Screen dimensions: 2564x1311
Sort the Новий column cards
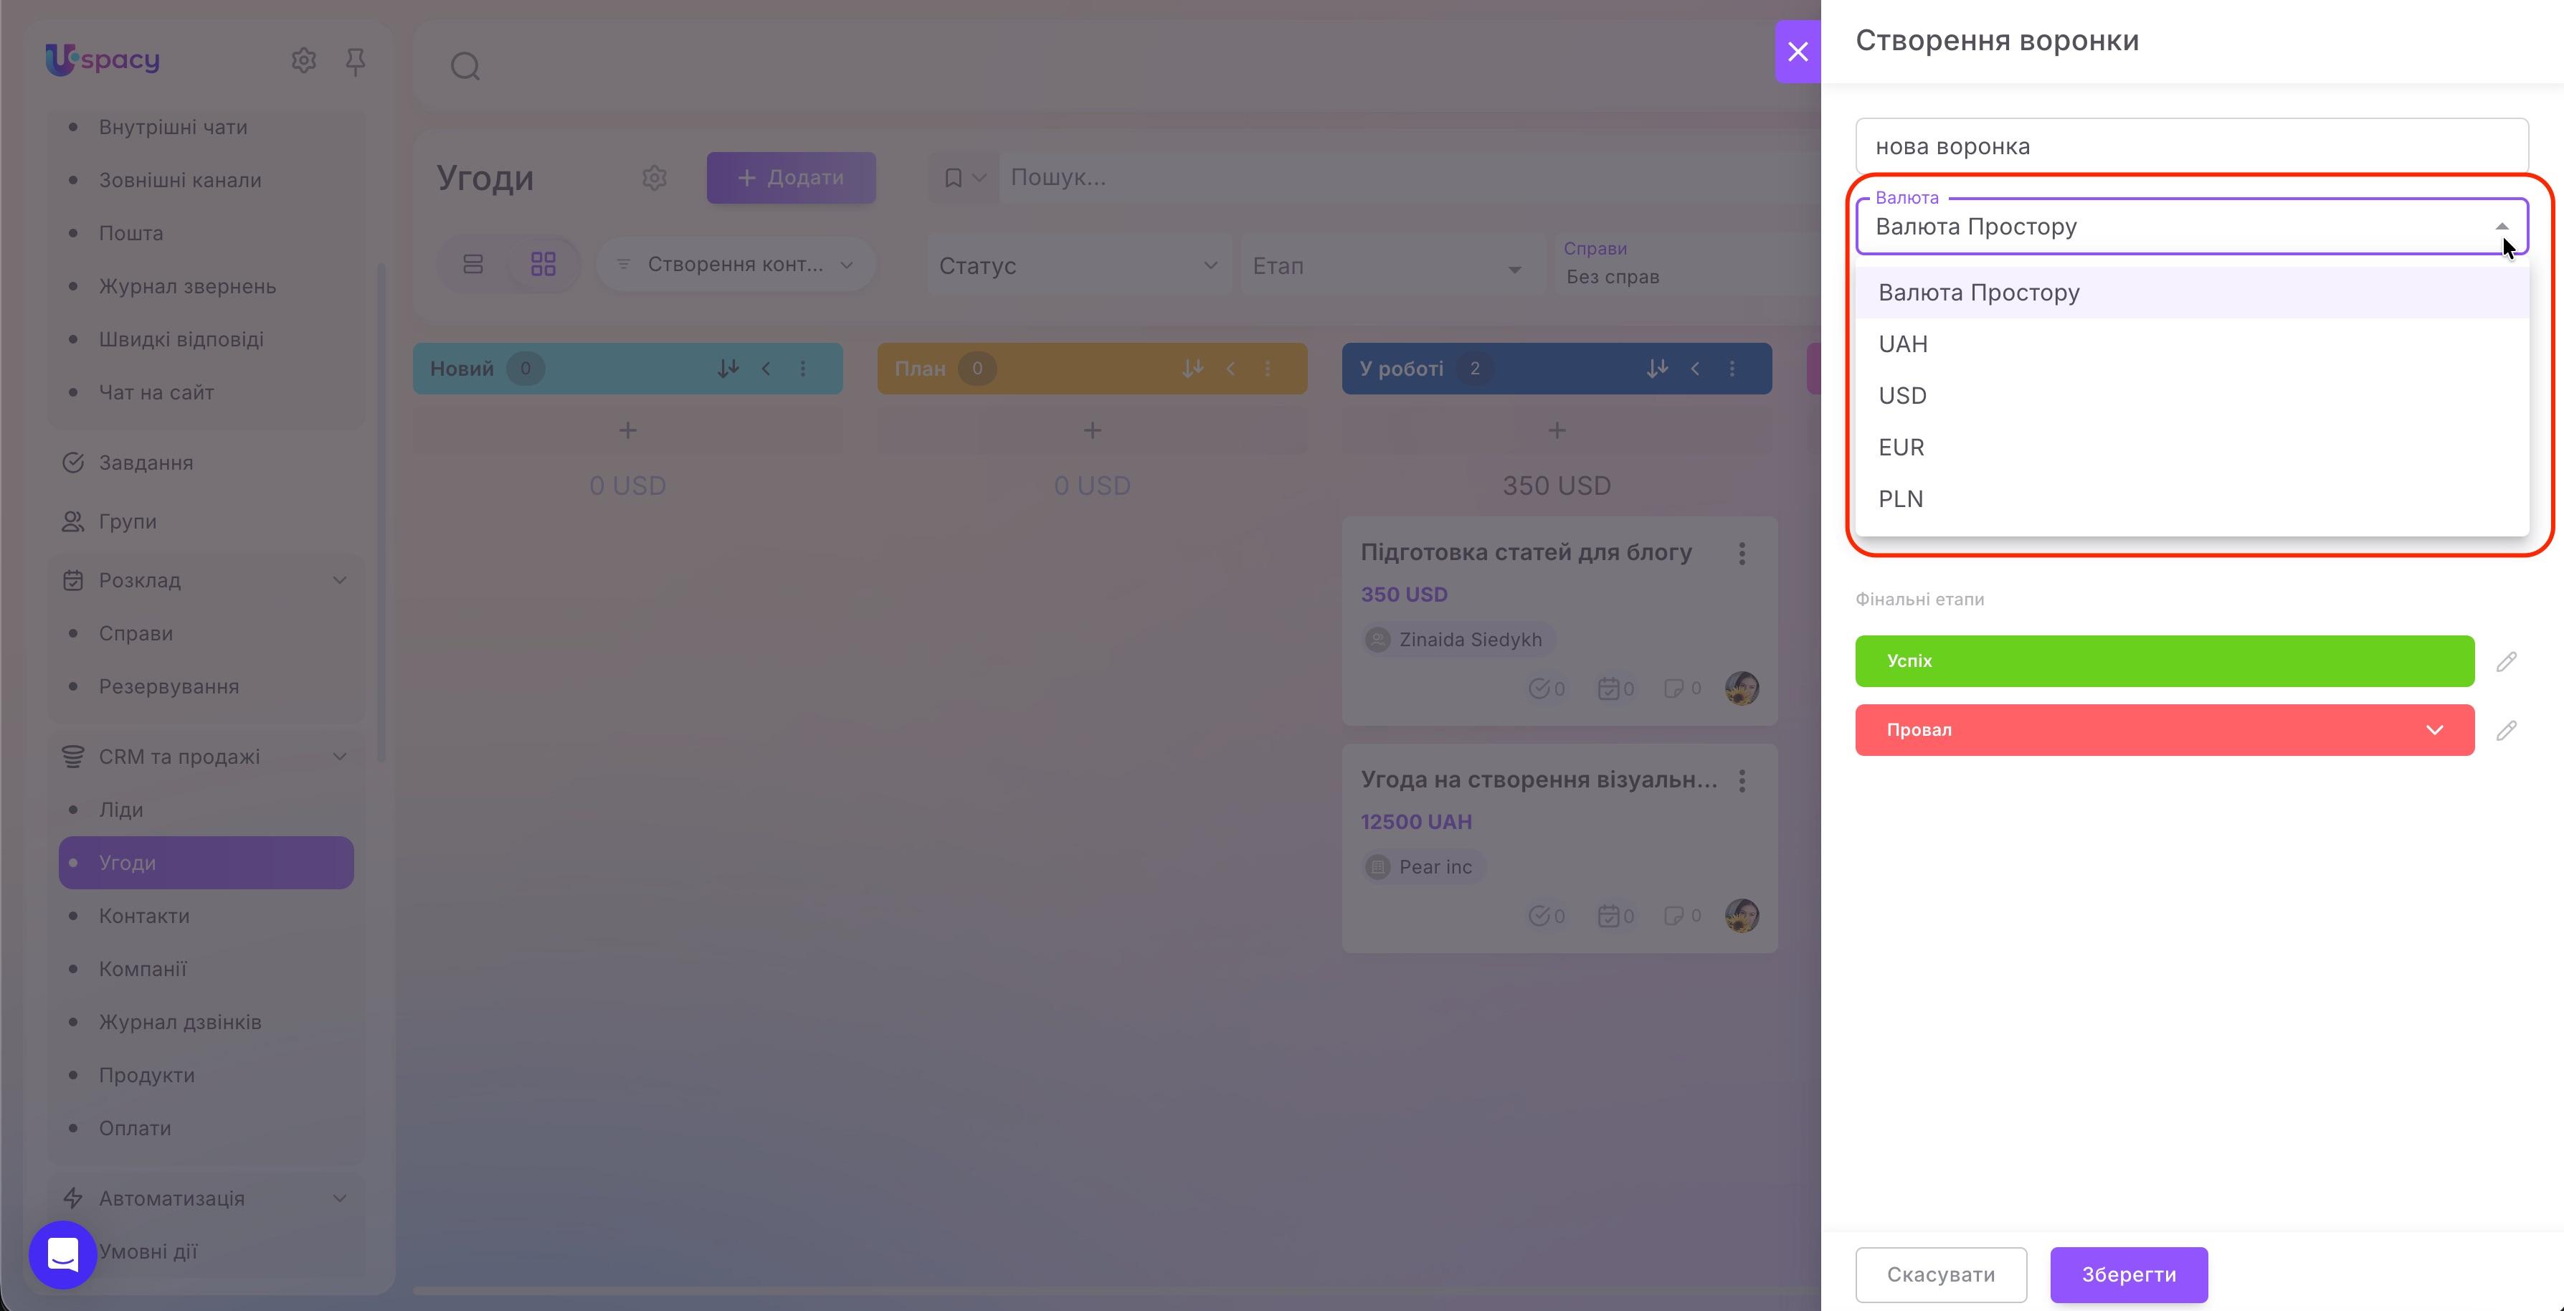click(728, 369)
